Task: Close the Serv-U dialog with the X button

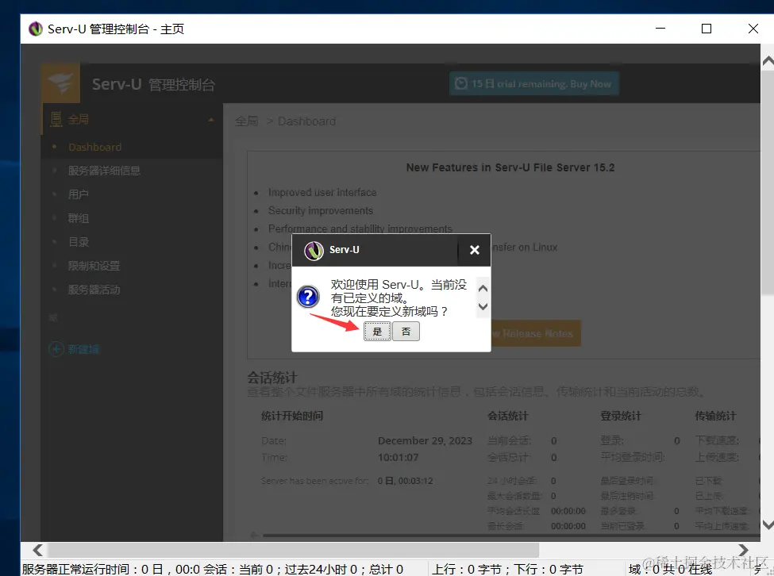Action: (x=475, y=250)
